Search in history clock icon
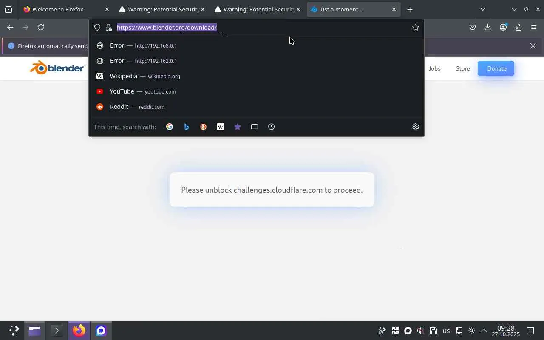The width and height of the screenshot is (544, 340). pos(272,127)
